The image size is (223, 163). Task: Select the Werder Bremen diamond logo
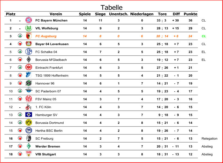[29, 146]
